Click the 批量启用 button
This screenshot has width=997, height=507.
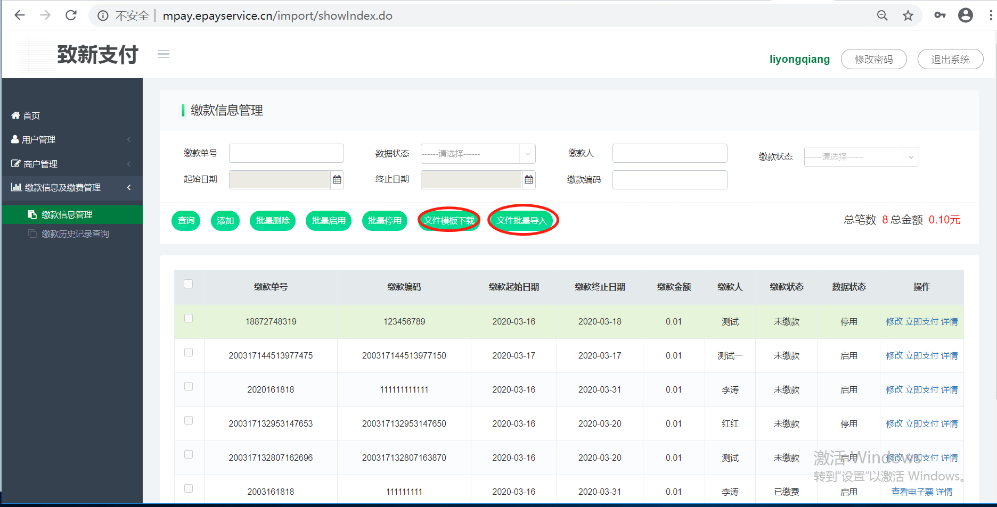pyautogui.click(x=329, y=220)
